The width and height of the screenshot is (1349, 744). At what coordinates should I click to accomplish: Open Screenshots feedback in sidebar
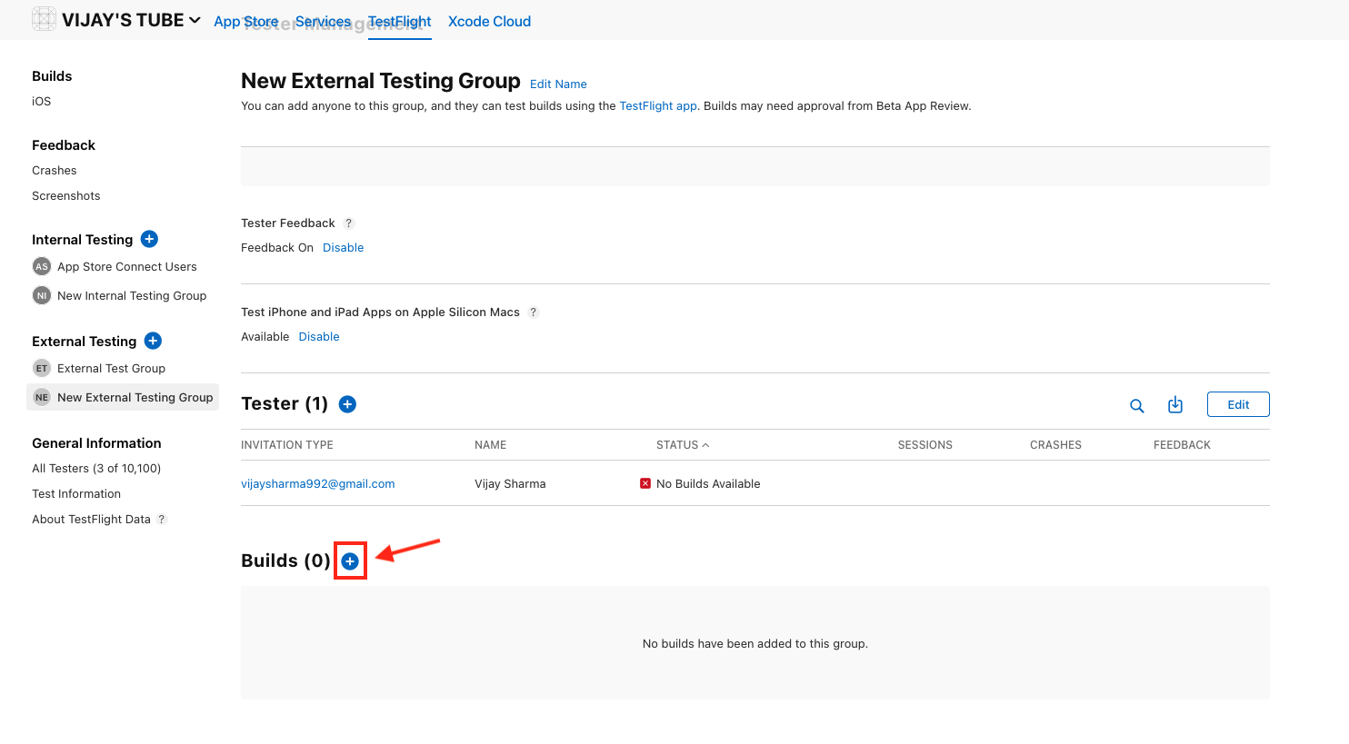tap(66, 195)
